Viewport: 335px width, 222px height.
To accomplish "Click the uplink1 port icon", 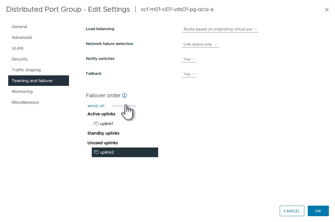I will tap(96, 124).
